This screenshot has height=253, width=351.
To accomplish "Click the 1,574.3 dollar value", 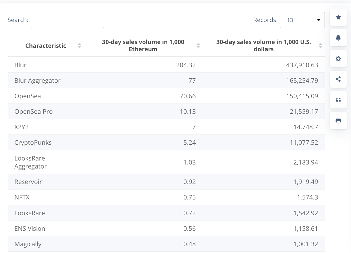I will pyautogui.click(x=307, y=197).
